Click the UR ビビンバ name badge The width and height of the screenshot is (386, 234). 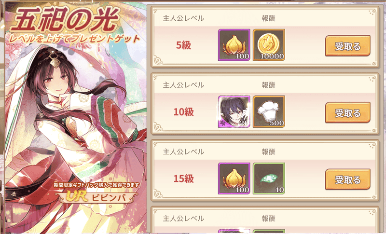[x=96, y=197]
